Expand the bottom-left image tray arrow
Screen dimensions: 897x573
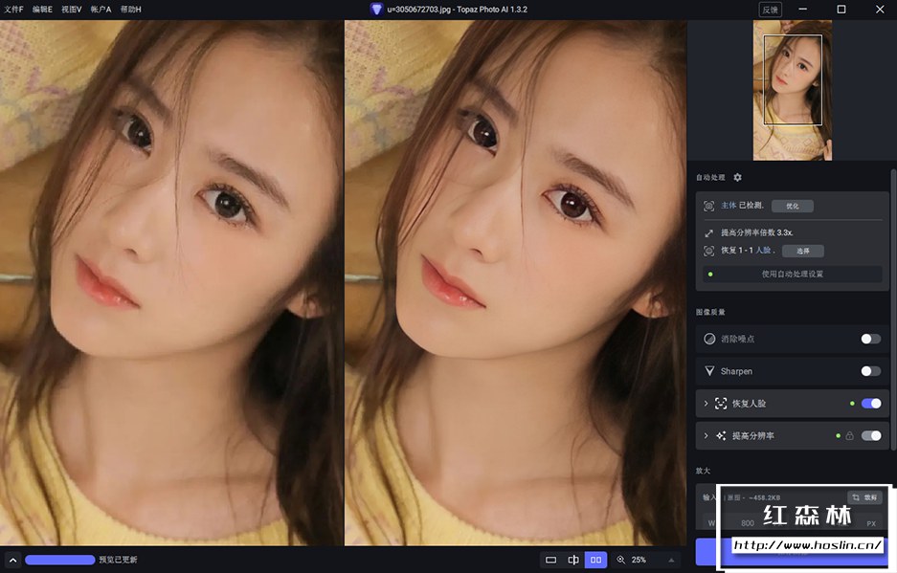click(x=12, y=560)
